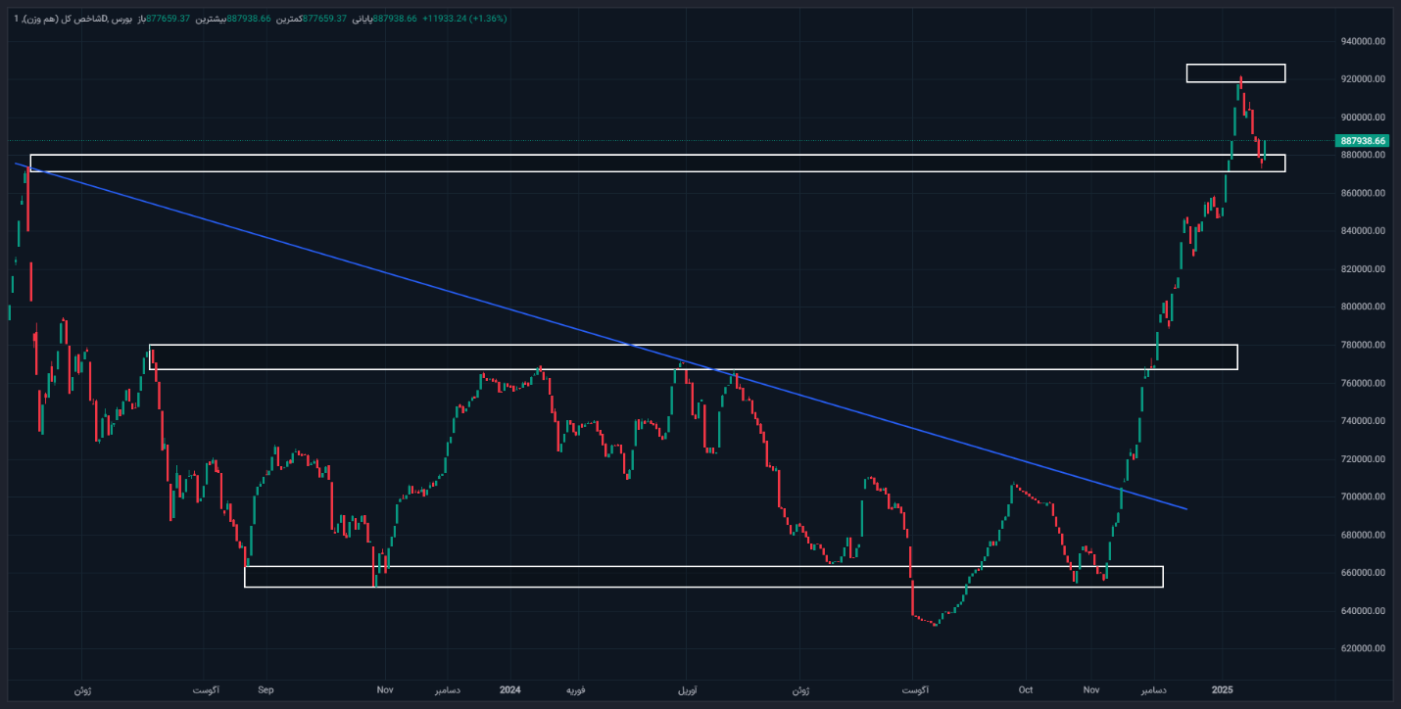Click the 700000.00 price scale label
The height and width of the screenshot is (709, 1401).
pos(1362,497)
